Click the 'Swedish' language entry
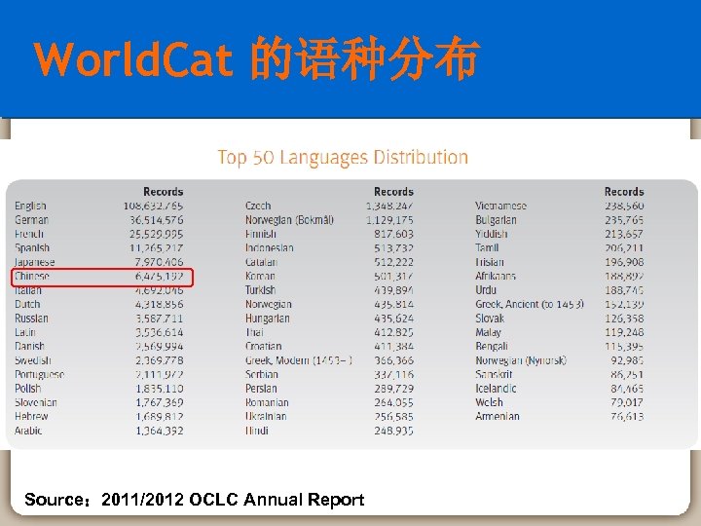 point(33,360)
